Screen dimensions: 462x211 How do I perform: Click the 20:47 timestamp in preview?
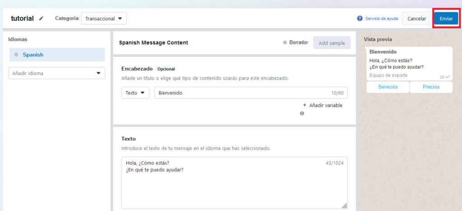[x=445, y=77]
